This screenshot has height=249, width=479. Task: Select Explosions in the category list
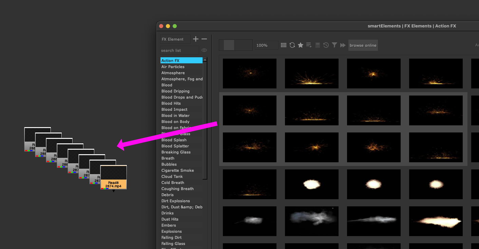point(172,231)
